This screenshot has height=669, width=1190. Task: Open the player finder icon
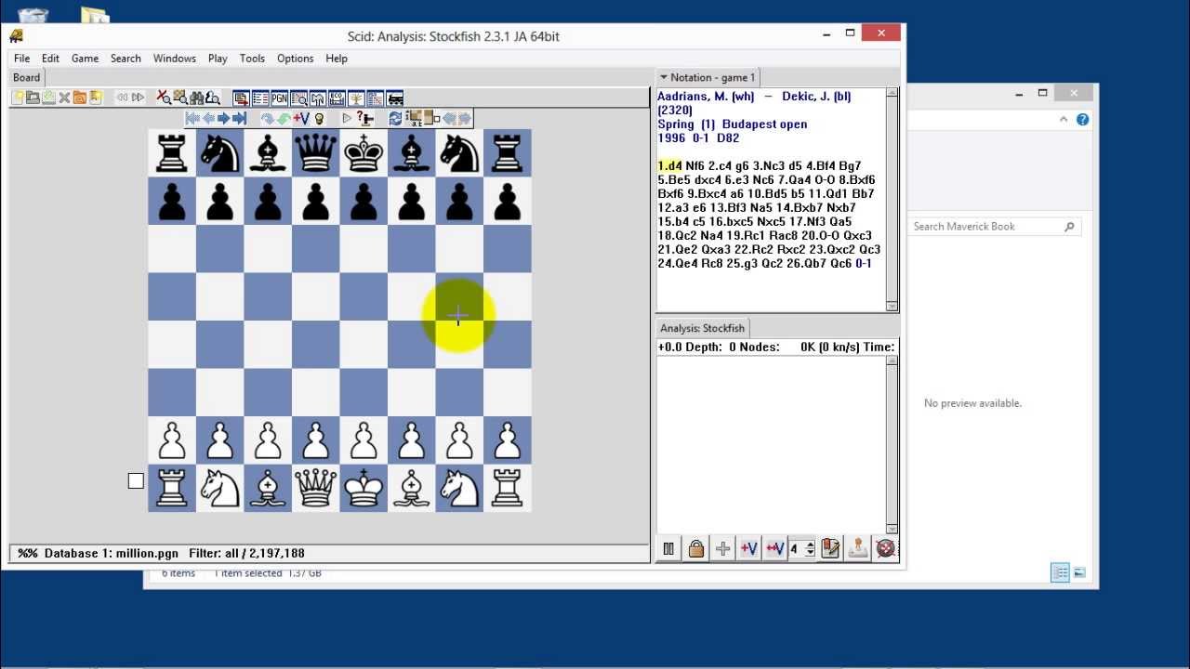coord(299,98)
